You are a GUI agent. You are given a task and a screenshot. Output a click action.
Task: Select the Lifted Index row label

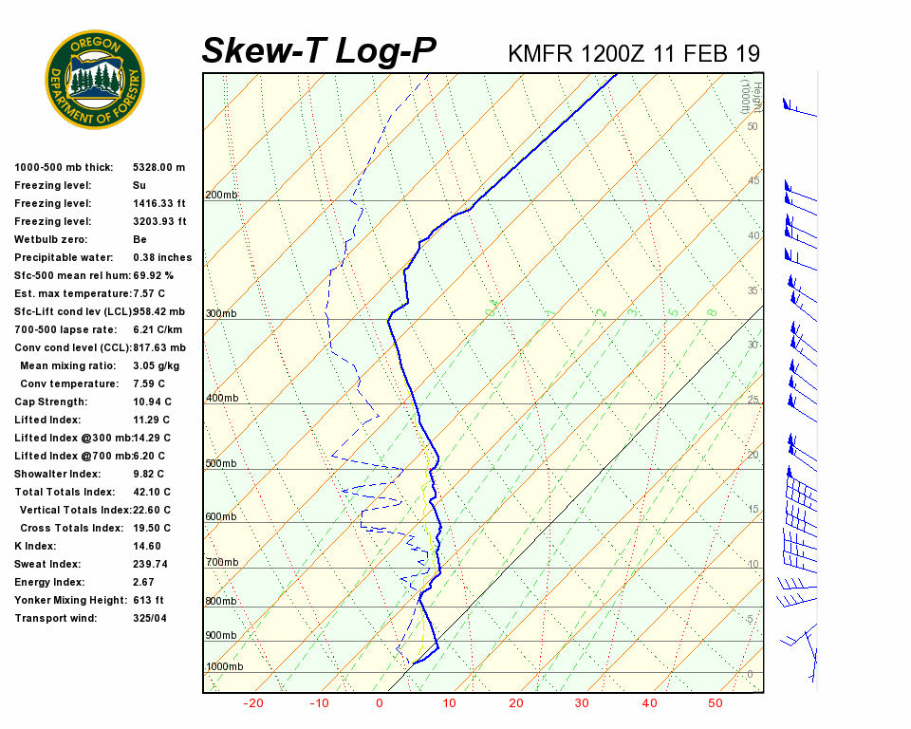click(47, 420)
